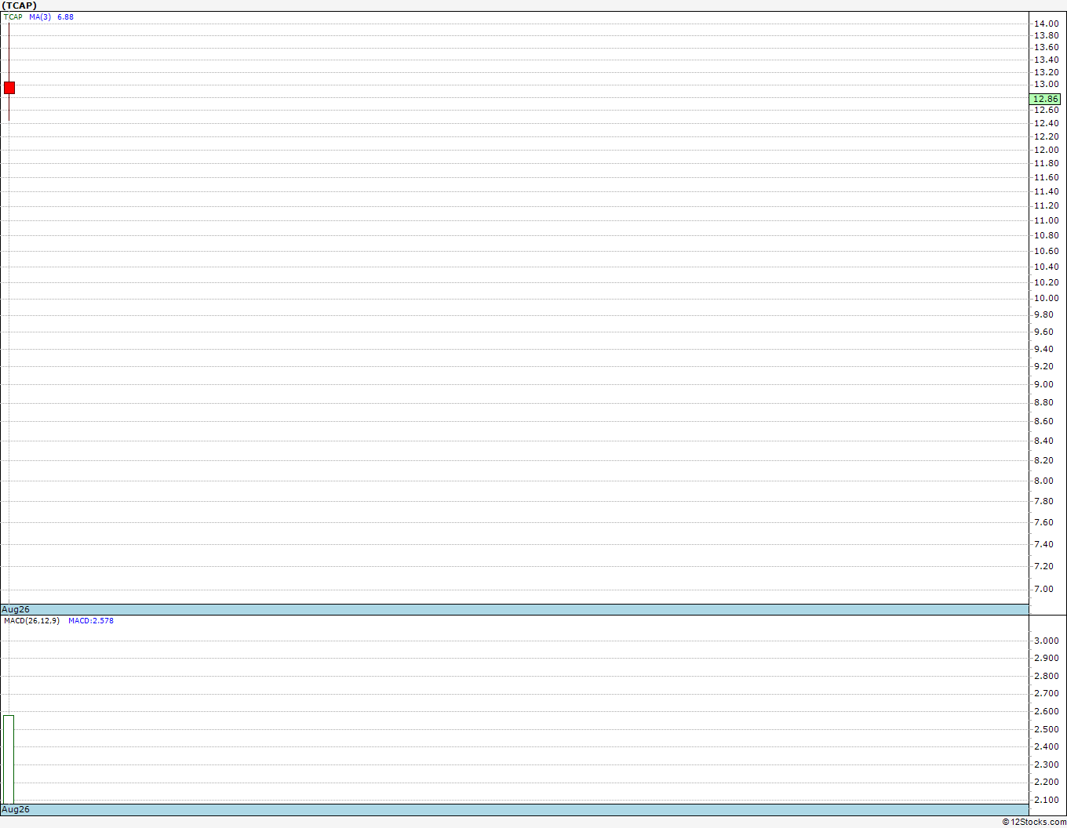
Task: Click the 13.00 price axis label
Action: coord(1046,84)
